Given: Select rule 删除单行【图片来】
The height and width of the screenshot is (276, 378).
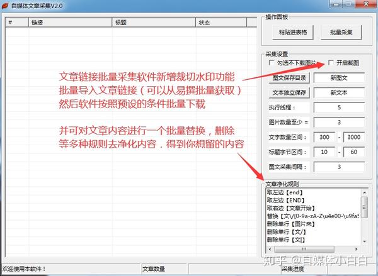Looking at the screenshot, I should point(291,224).
